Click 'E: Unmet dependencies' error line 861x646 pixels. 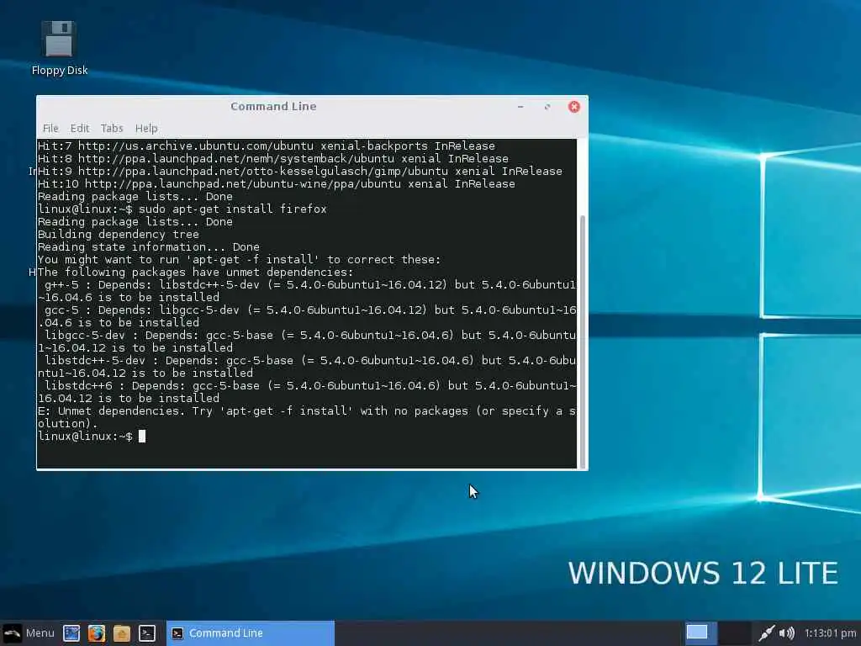(306, 417)
